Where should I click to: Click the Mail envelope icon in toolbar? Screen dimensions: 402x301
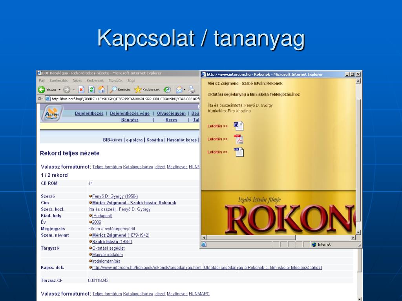pyautogui.click(x=179, y=90)
